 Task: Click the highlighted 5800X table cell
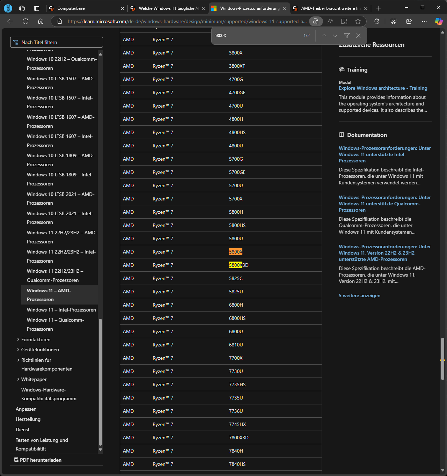pos(236,252)
